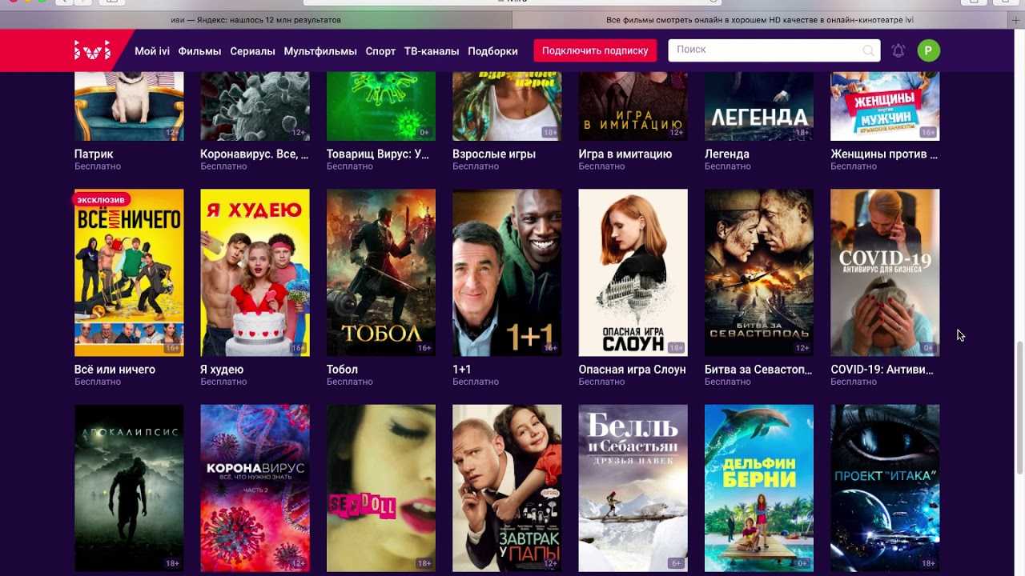The image size is (1025, 576).
Task: Open the Белль и Себастьян poster
Action: pyautogui.click(x=633, y=488)
